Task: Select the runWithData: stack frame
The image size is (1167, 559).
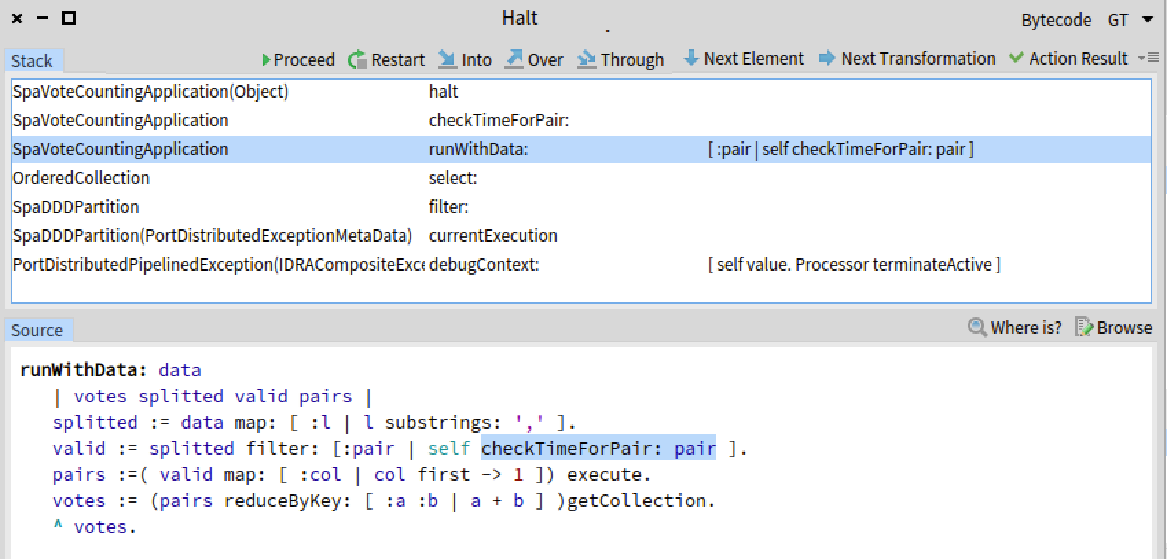Action: tap(581, 149)
